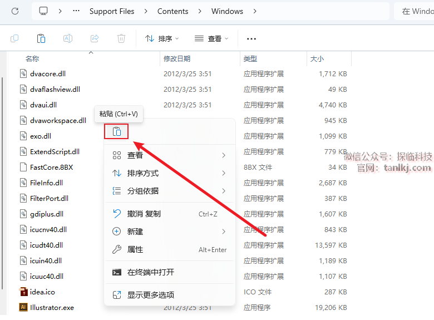Click the three-dot more options button

(x=251, y=38)
